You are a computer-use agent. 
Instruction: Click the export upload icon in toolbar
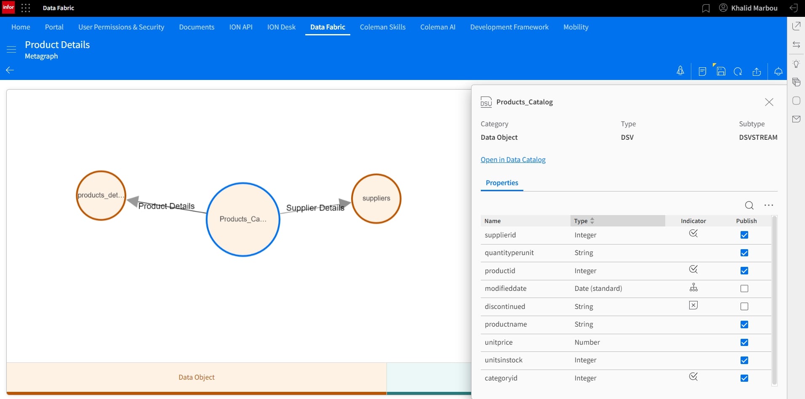pyautogui.click(x=757, y=72)
